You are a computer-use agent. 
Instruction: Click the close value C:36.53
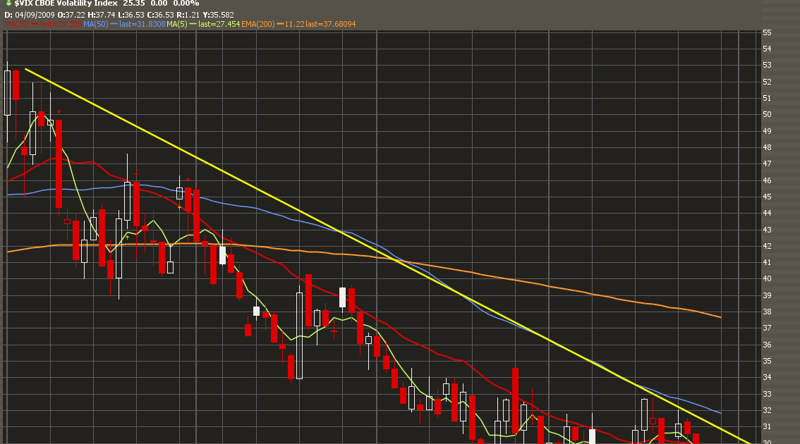coord(160,15)
